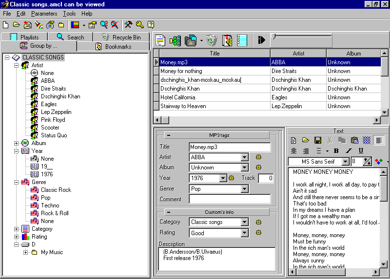Toggle right alignment in Text panel
Image resolution: width=390 pixels, height=279 pixels.
pos(306,151)
